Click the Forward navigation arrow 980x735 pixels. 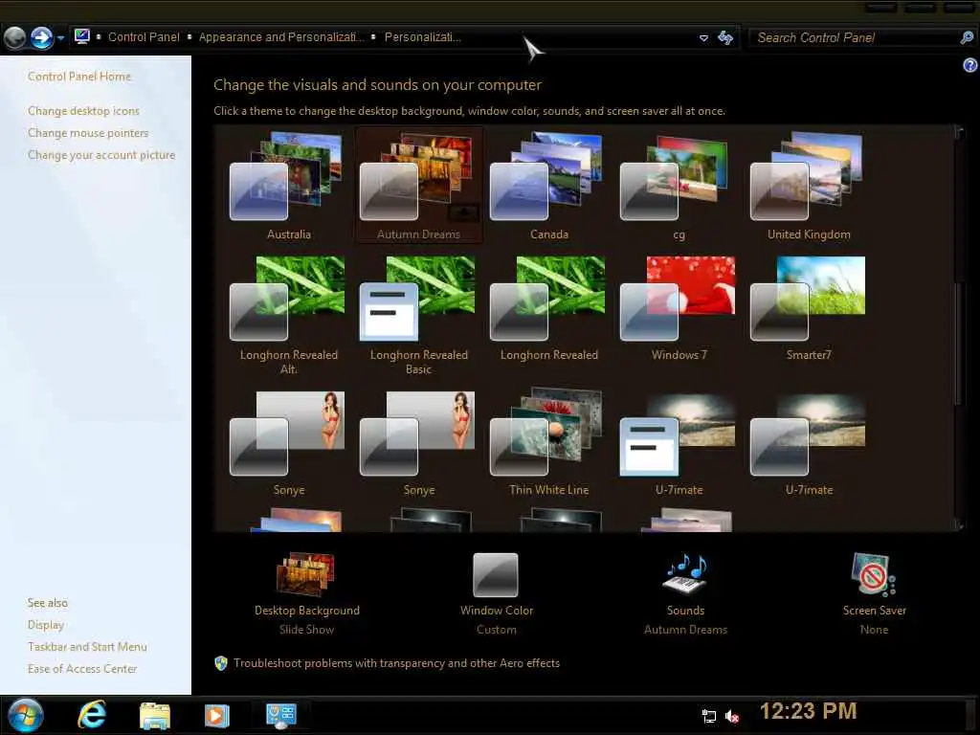coord(42,37)
